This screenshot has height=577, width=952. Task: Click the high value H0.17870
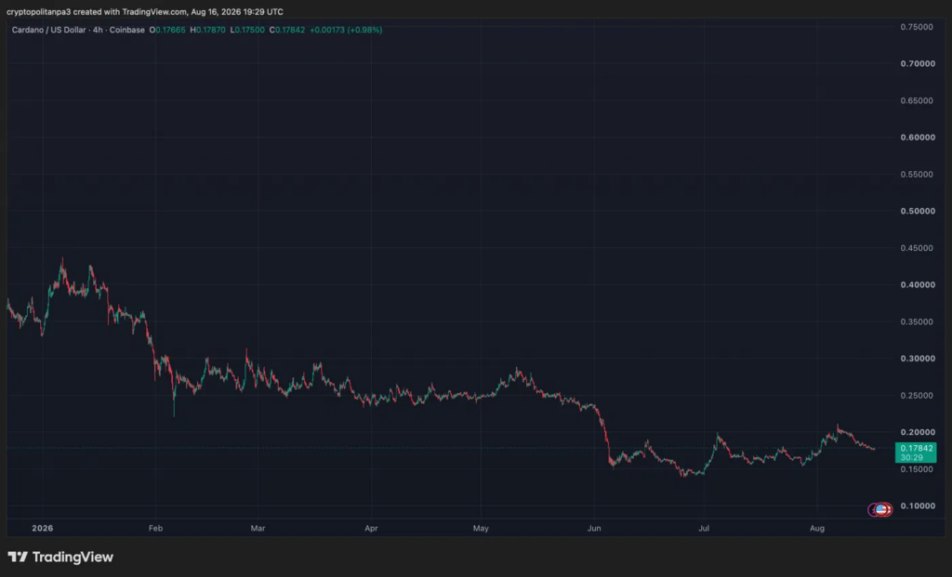click(207, 30)
